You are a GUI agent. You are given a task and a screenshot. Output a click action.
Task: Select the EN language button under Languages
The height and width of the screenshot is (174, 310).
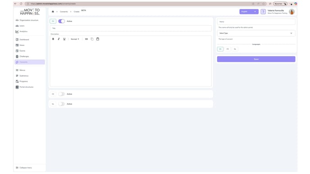[220, 49]
